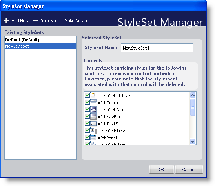Uncheck the UltraWebGrid checkbox

pyautogui.click(x=87, y=109)
